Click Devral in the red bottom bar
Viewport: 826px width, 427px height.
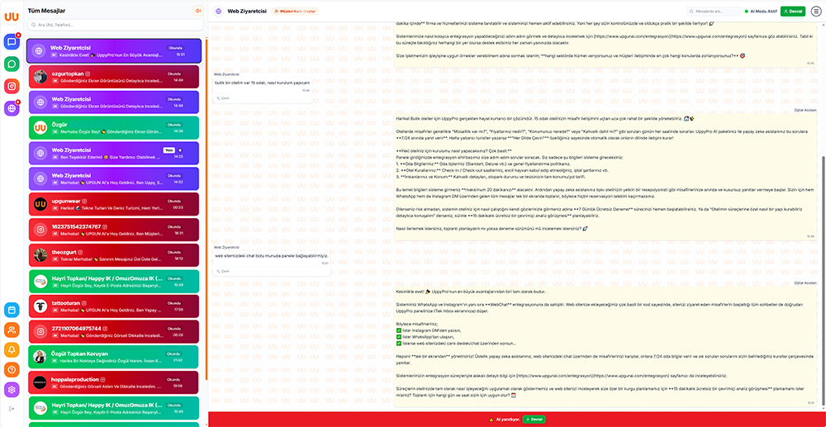click(534, 420)
